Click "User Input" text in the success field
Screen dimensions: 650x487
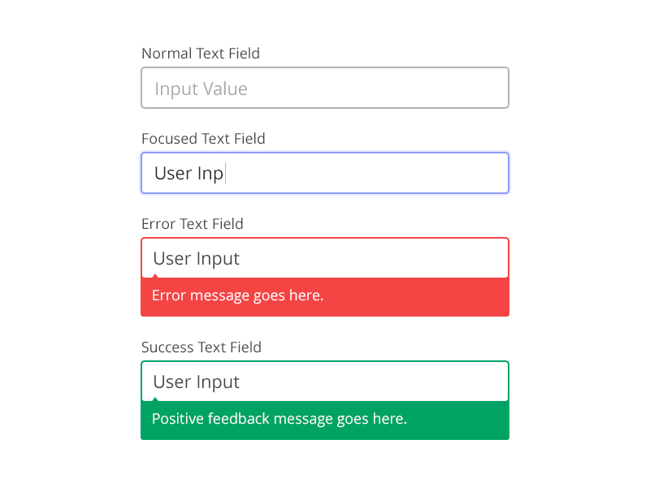[x=197, y=382]
